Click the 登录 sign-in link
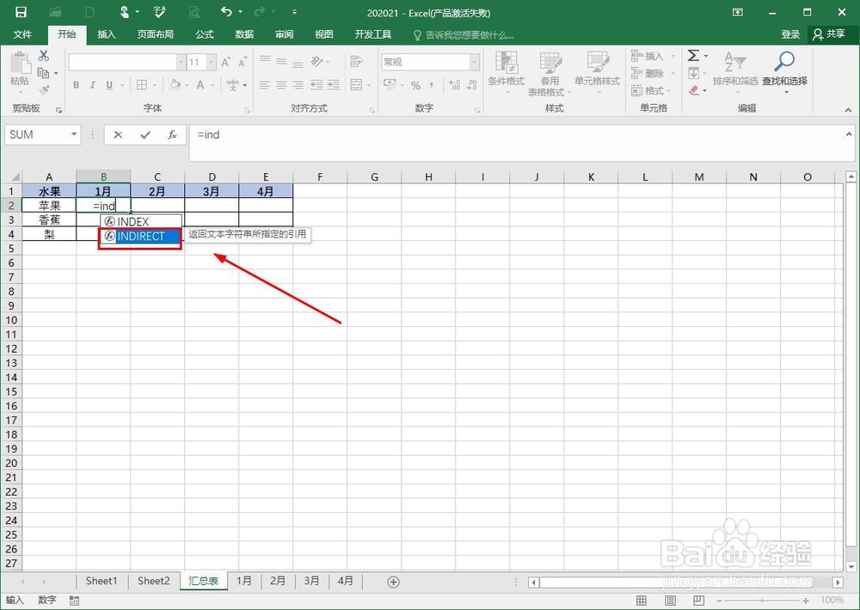Image resolution: width=860 pixels, height=610 pixels. [790, 34]
